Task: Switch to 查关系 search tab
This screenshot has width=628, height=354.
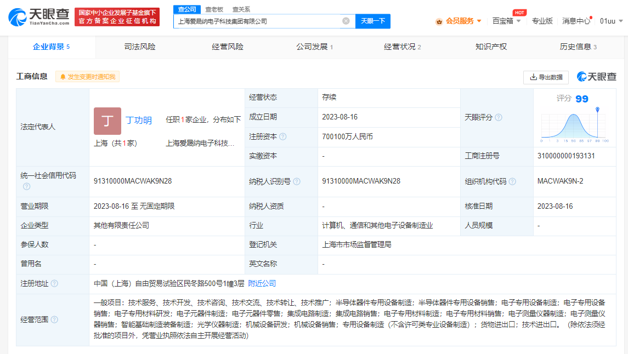Action: pos(241,10)
